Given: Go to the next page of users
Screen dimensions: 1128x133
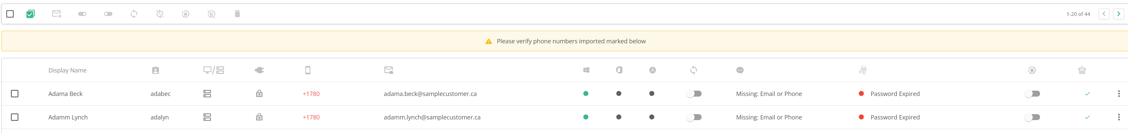Looking at the screenshot, I should (x=1118, y=14).
